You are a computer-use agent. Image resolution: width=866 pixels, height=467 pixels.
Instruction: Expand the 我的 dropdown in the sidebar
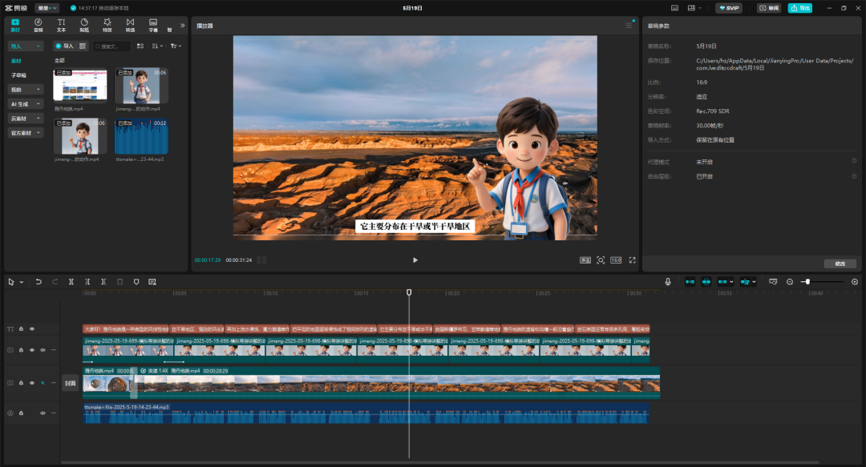(x=26, y=90)
